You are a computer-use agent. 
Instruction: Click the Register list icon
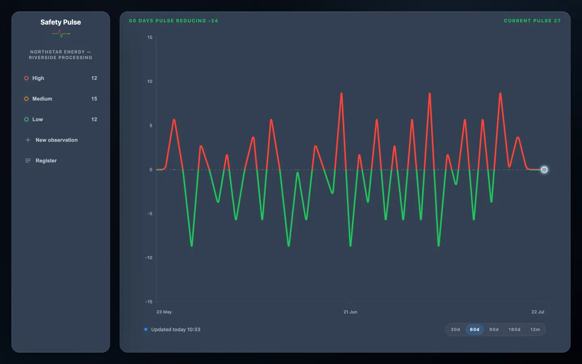click(x=28, y=161)
